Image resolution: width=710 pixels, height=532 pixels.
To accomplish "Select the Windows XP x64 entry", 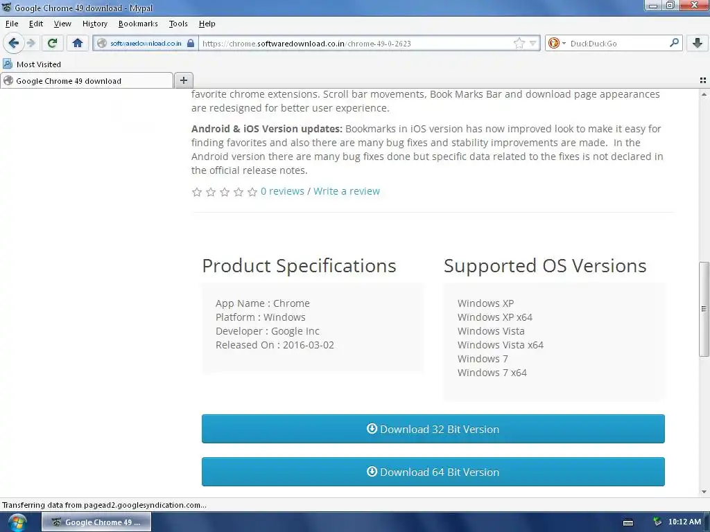I will (495, 317).
